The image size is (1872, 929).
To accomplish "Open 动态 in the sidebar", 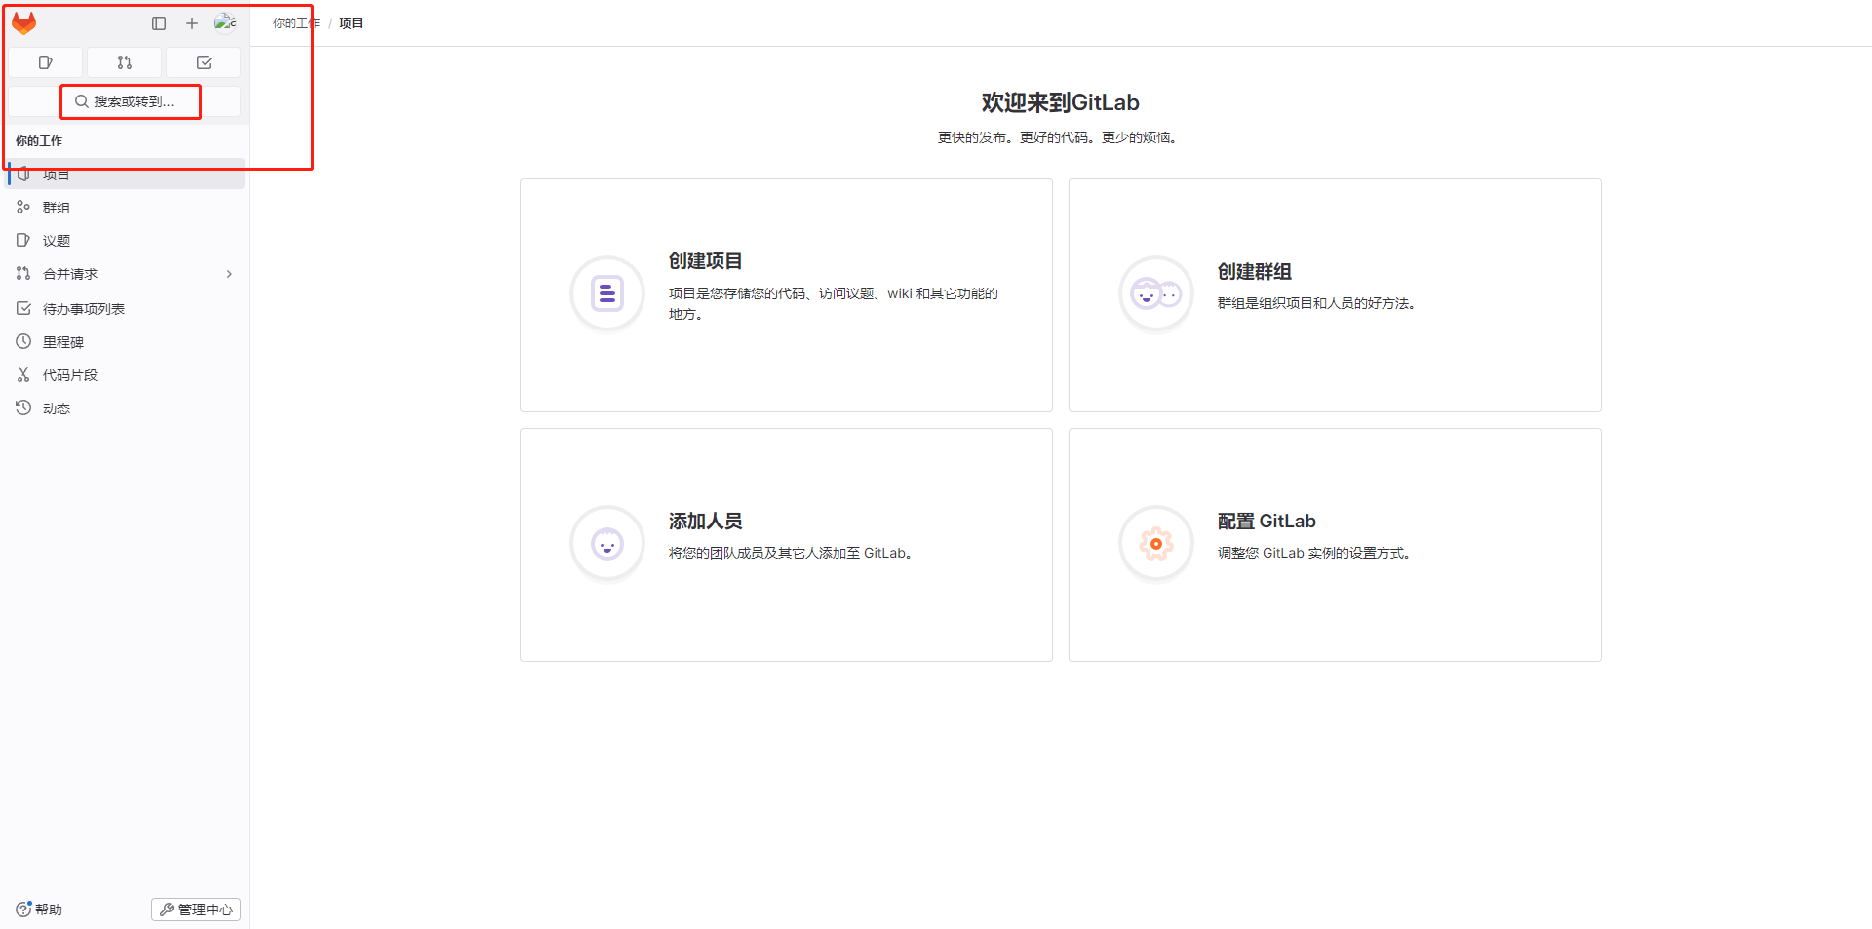I will (126, 408).
